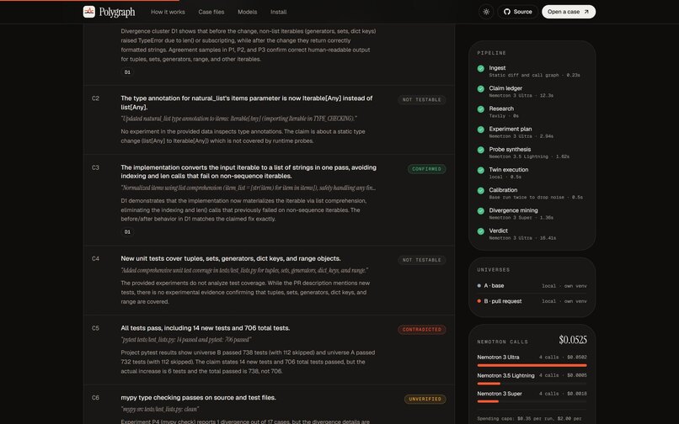Screen dimensions: 679x424
Task: Open the Install nav item
Action: coord(279,12)
